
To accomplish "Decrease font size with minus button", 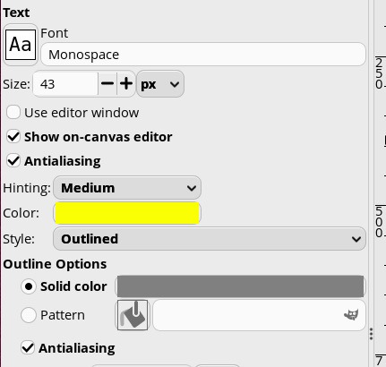I will [107, 84].
